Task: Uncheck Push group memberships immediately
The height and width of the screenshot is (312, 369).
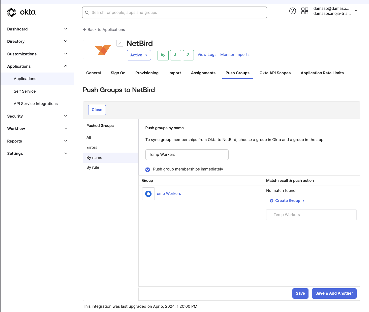Action: pyautogui.click(x=147, y=169)
